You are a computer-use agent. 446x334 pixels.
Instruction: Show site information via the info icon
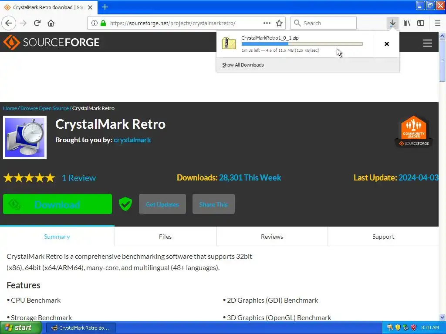95,23
